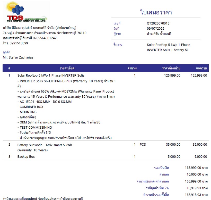
Task: Click the discount amount 10,000.00 บาท
Action: [197, 174]
